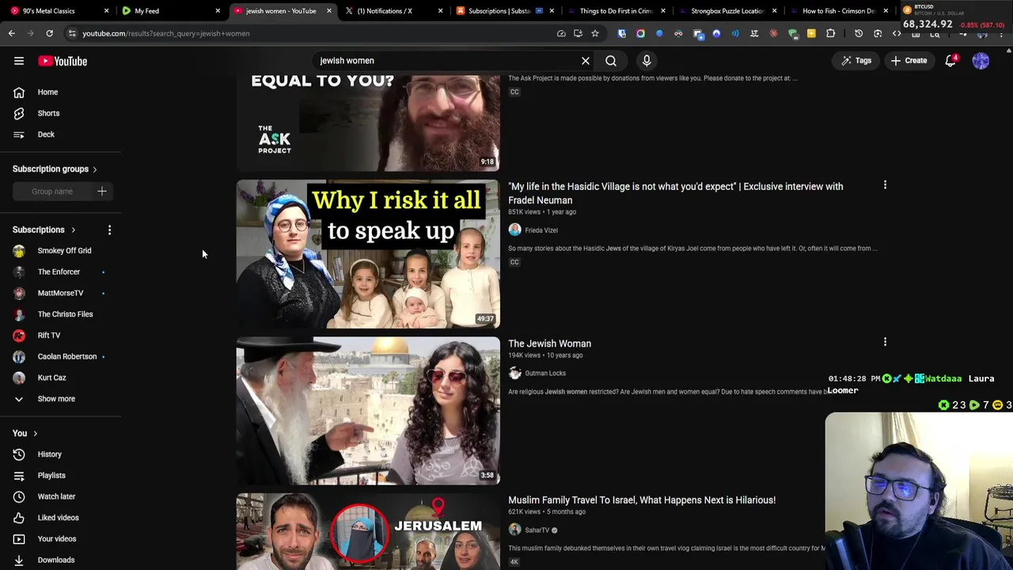The width and height of the screenshot is (1013, 570).
Task: Play the 'Why I risk it all' thumbnail
Action: point(368,254)
